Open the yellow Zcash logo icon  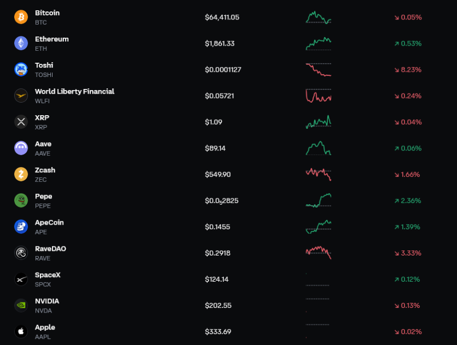pos(21,174)
